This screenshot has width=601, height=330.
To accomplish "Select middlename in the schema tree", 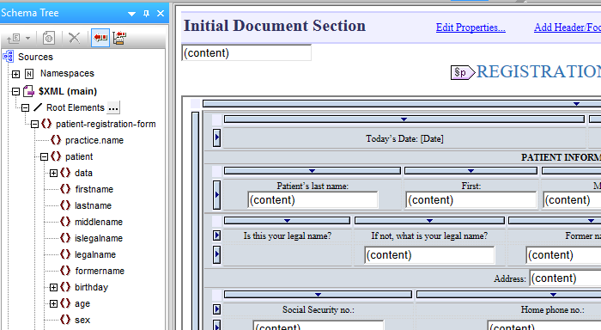I will [x=99, y=222].
